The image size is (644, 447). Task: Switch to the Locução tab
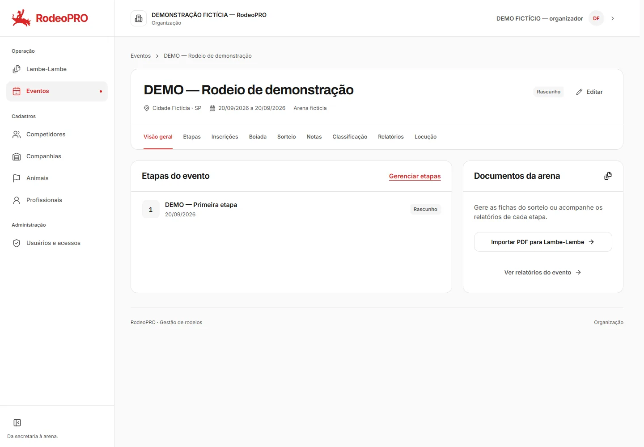click(425, 137)
